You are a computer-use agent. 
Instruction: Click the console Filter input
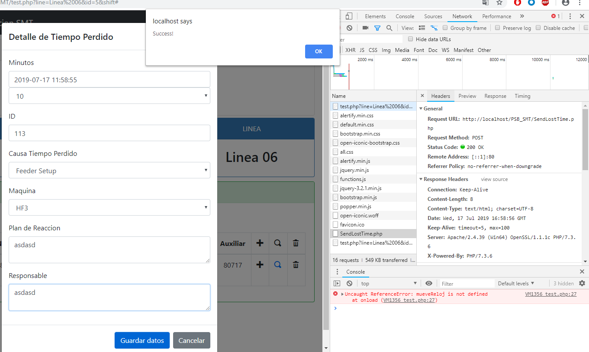pos(467,284)
